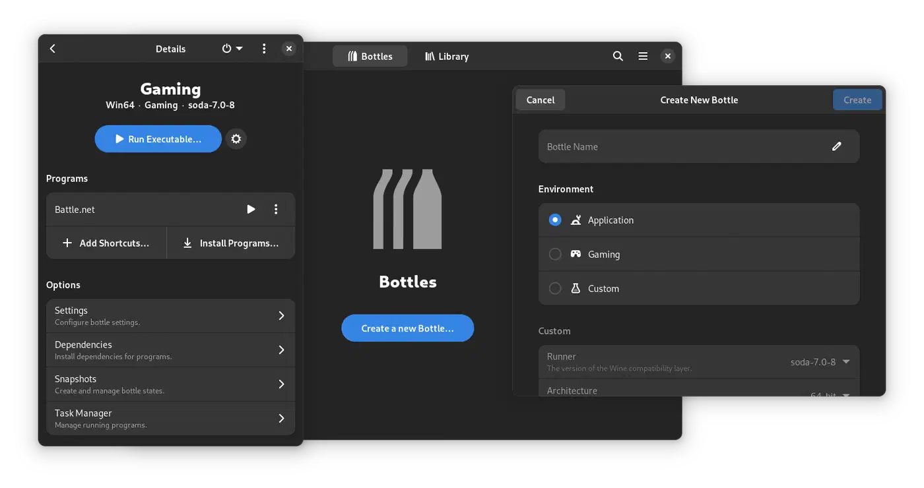This screenshot has height=488, width=924.
Task: Launch Battle.net with the play icon
Action: (251, 209)
